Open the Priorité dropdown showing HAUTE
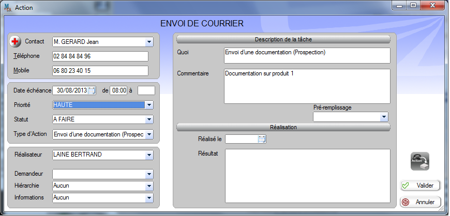This screenshot has height=216, width=450. click(x=149, y=105)
